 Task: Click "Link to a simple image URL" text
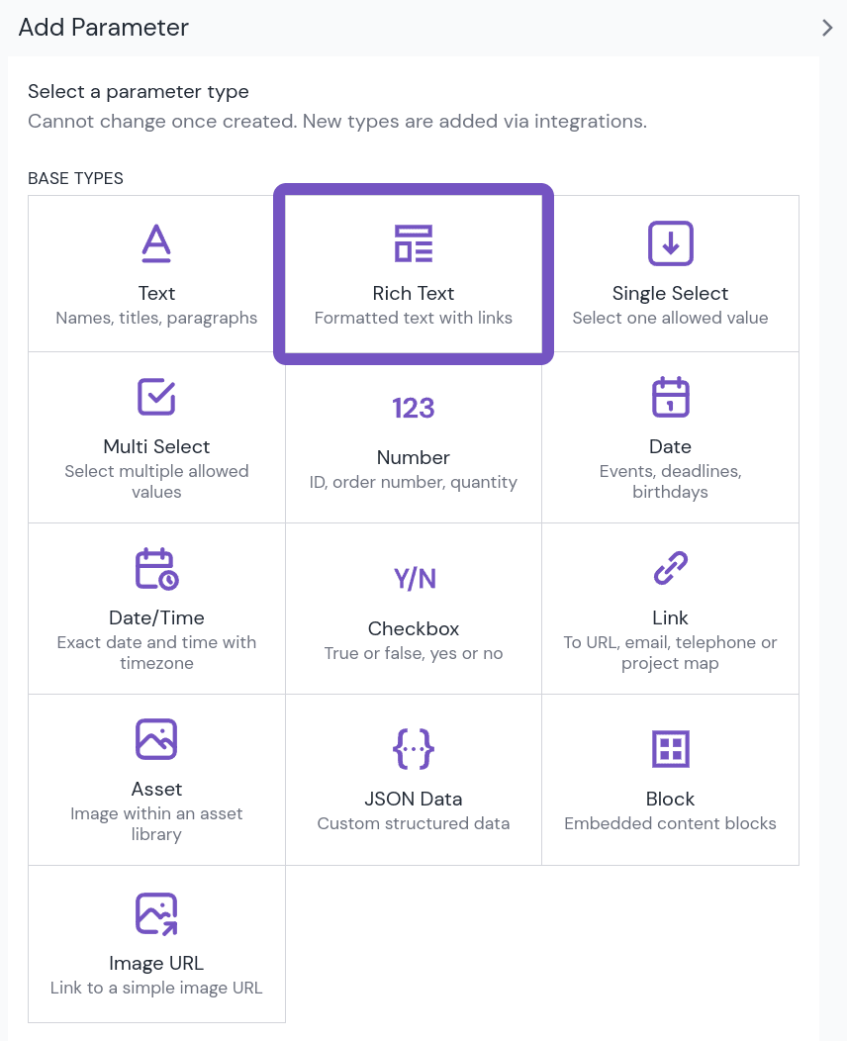pos(156,988)
